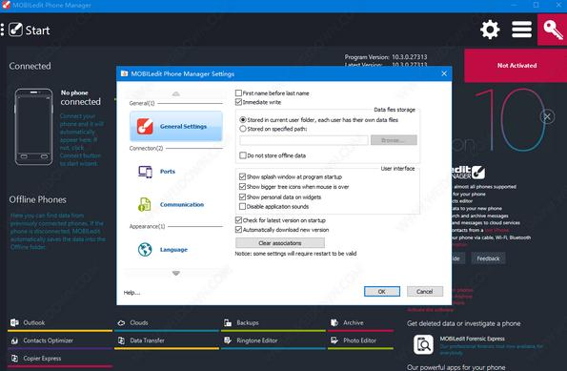Open the Help link in dialog
Image resolution: width=567 pixels, height=371 pixels.
tap(132, 293)
